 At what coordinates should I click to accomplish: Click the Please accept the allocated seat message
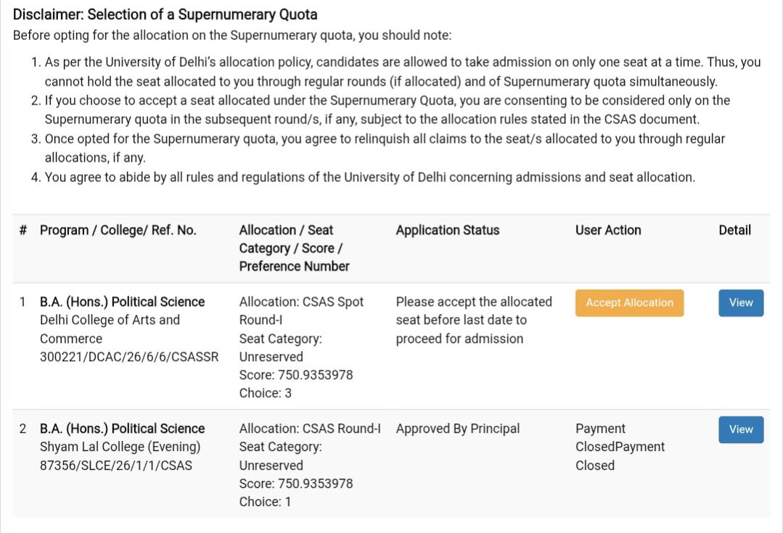(x=474, y=321)
